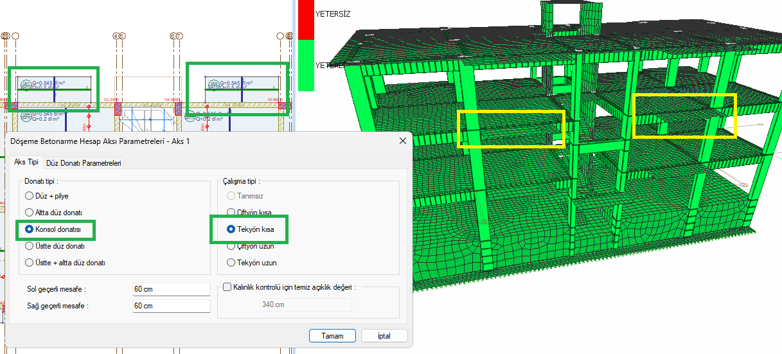The image size is (782, 354).
Task: Click the İptal button
Action: pyautogui.click(x=384, y=336)
